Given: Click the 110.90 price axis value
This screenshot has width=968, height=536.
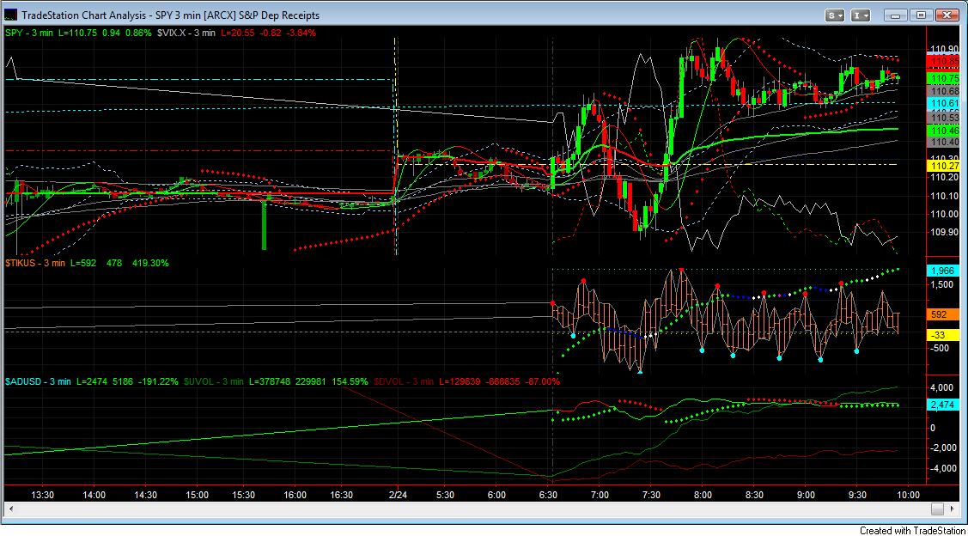Looking at the screenshot, I should coord(945,50).
